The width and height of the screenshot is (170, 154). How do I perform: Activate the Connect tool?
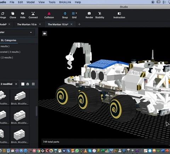33,15
